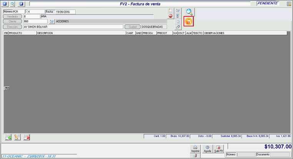The width and height of the screenshot is (293, 159).
Task: Click the Salir-F9 exit button
Action: pos(219,149)
